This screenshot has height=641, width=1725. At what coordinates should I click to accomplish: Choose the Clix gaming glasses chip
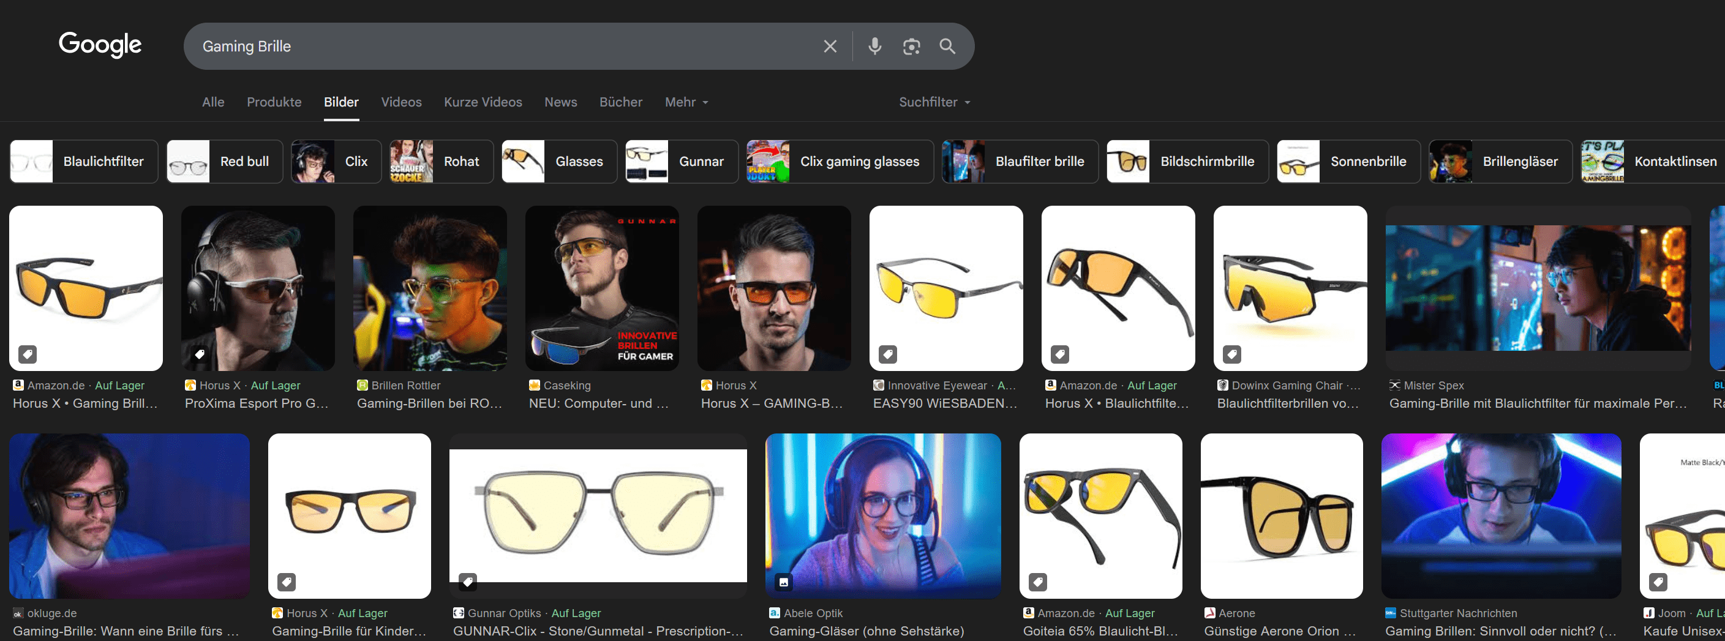pyautogui.click(x=840, y=162)
